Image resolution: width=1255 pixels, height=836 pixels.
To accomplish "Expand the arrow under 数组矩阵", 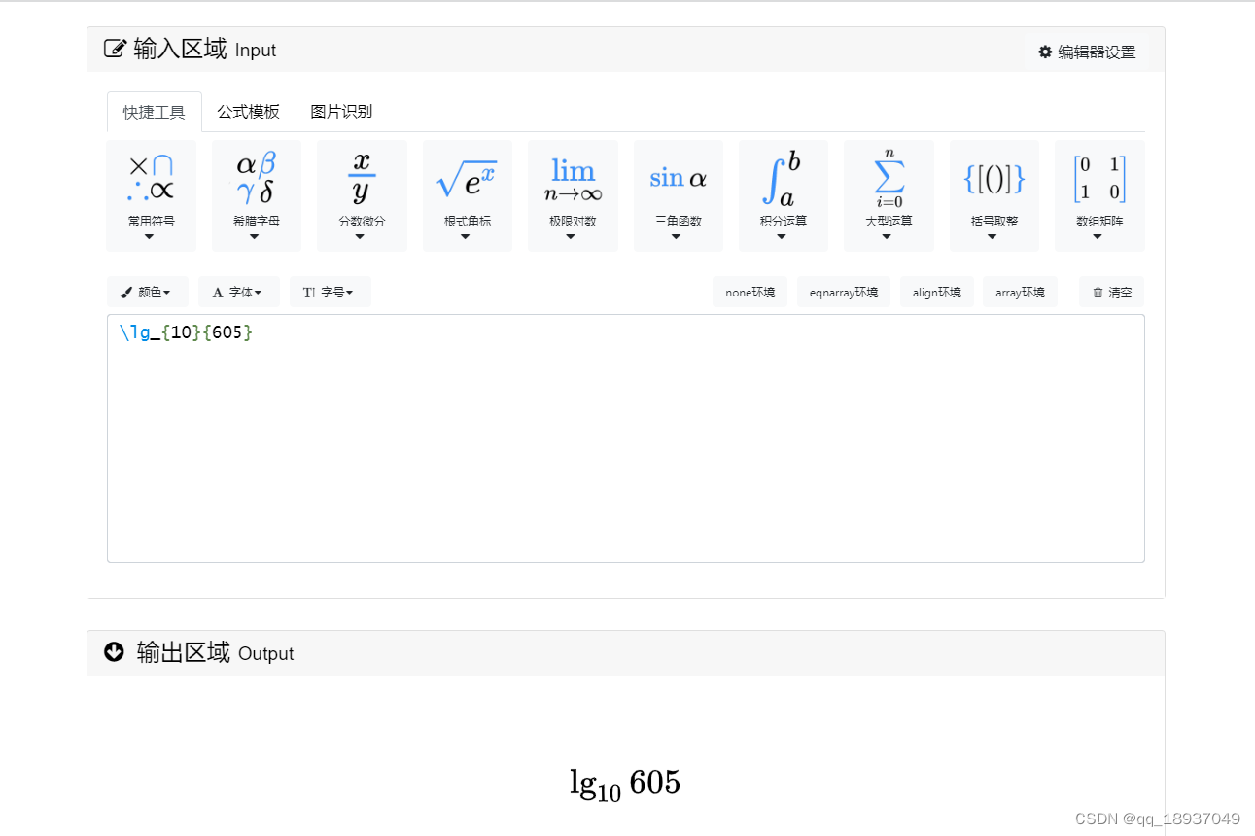I will (x=1098, y=236).
